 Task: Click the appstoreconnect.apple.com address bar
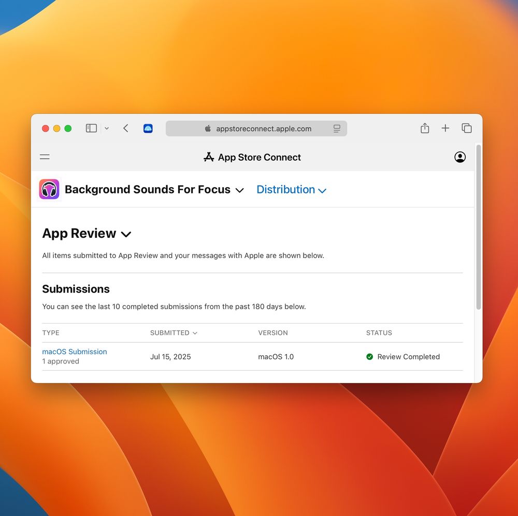(x=256, y=128)
